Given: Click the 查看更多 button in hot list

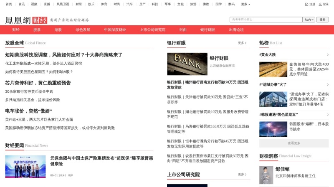Looking at the screenshot, I should tap(294, 143).
